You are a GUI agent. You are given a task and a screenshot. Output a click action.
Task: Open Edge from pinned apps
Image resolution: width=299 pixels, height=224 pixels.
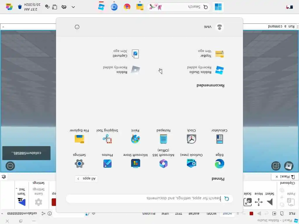(219, 161)
